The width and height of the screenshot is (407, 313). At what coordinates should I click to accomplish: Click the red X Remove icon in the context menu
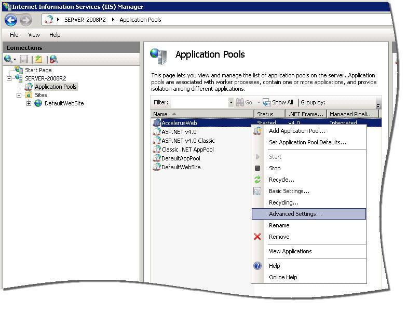(257, 237)
